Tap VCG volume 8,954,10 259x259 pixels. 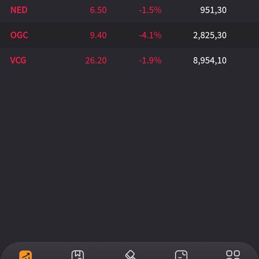tap(210, 60)
